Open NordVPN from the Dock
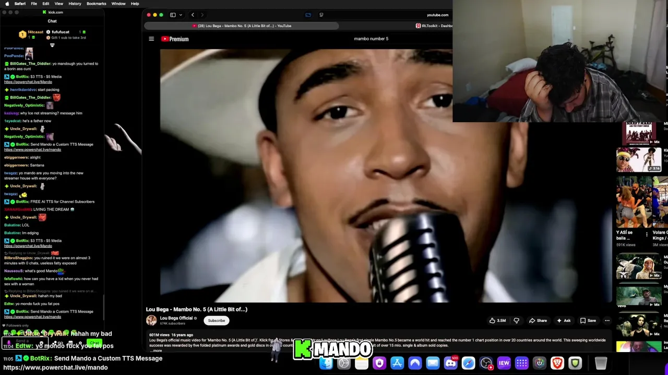Viewport: 668px width, 375px height. click(415, 363)
